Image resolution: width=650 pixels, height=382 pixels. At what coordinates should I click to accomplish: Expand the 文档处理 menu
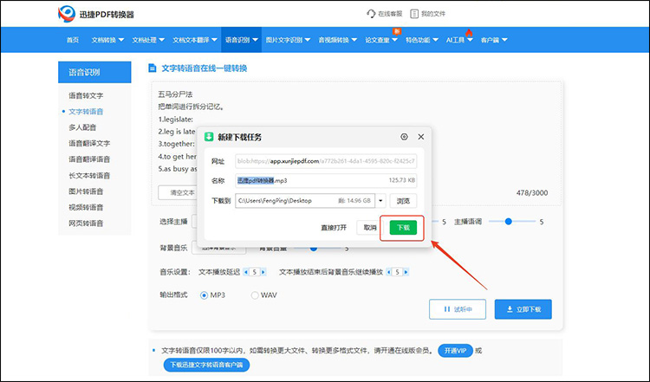tap(148, 40)
